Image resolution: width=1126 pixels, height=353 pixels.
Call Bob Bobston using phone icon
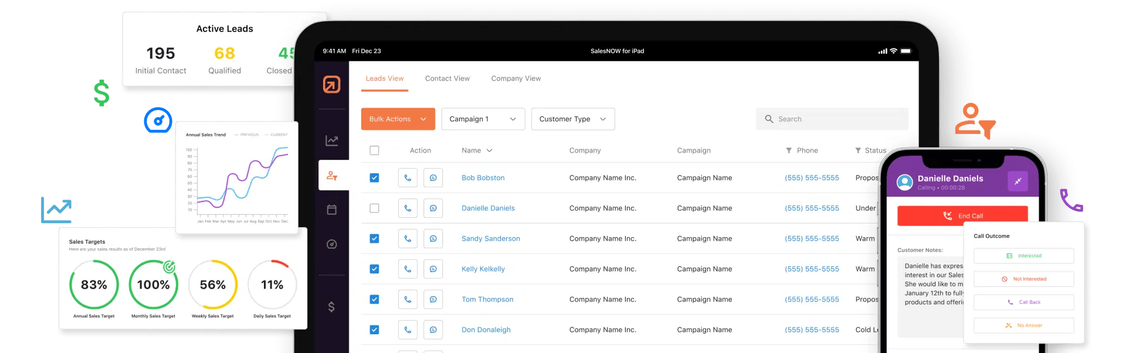pos(408,177)
